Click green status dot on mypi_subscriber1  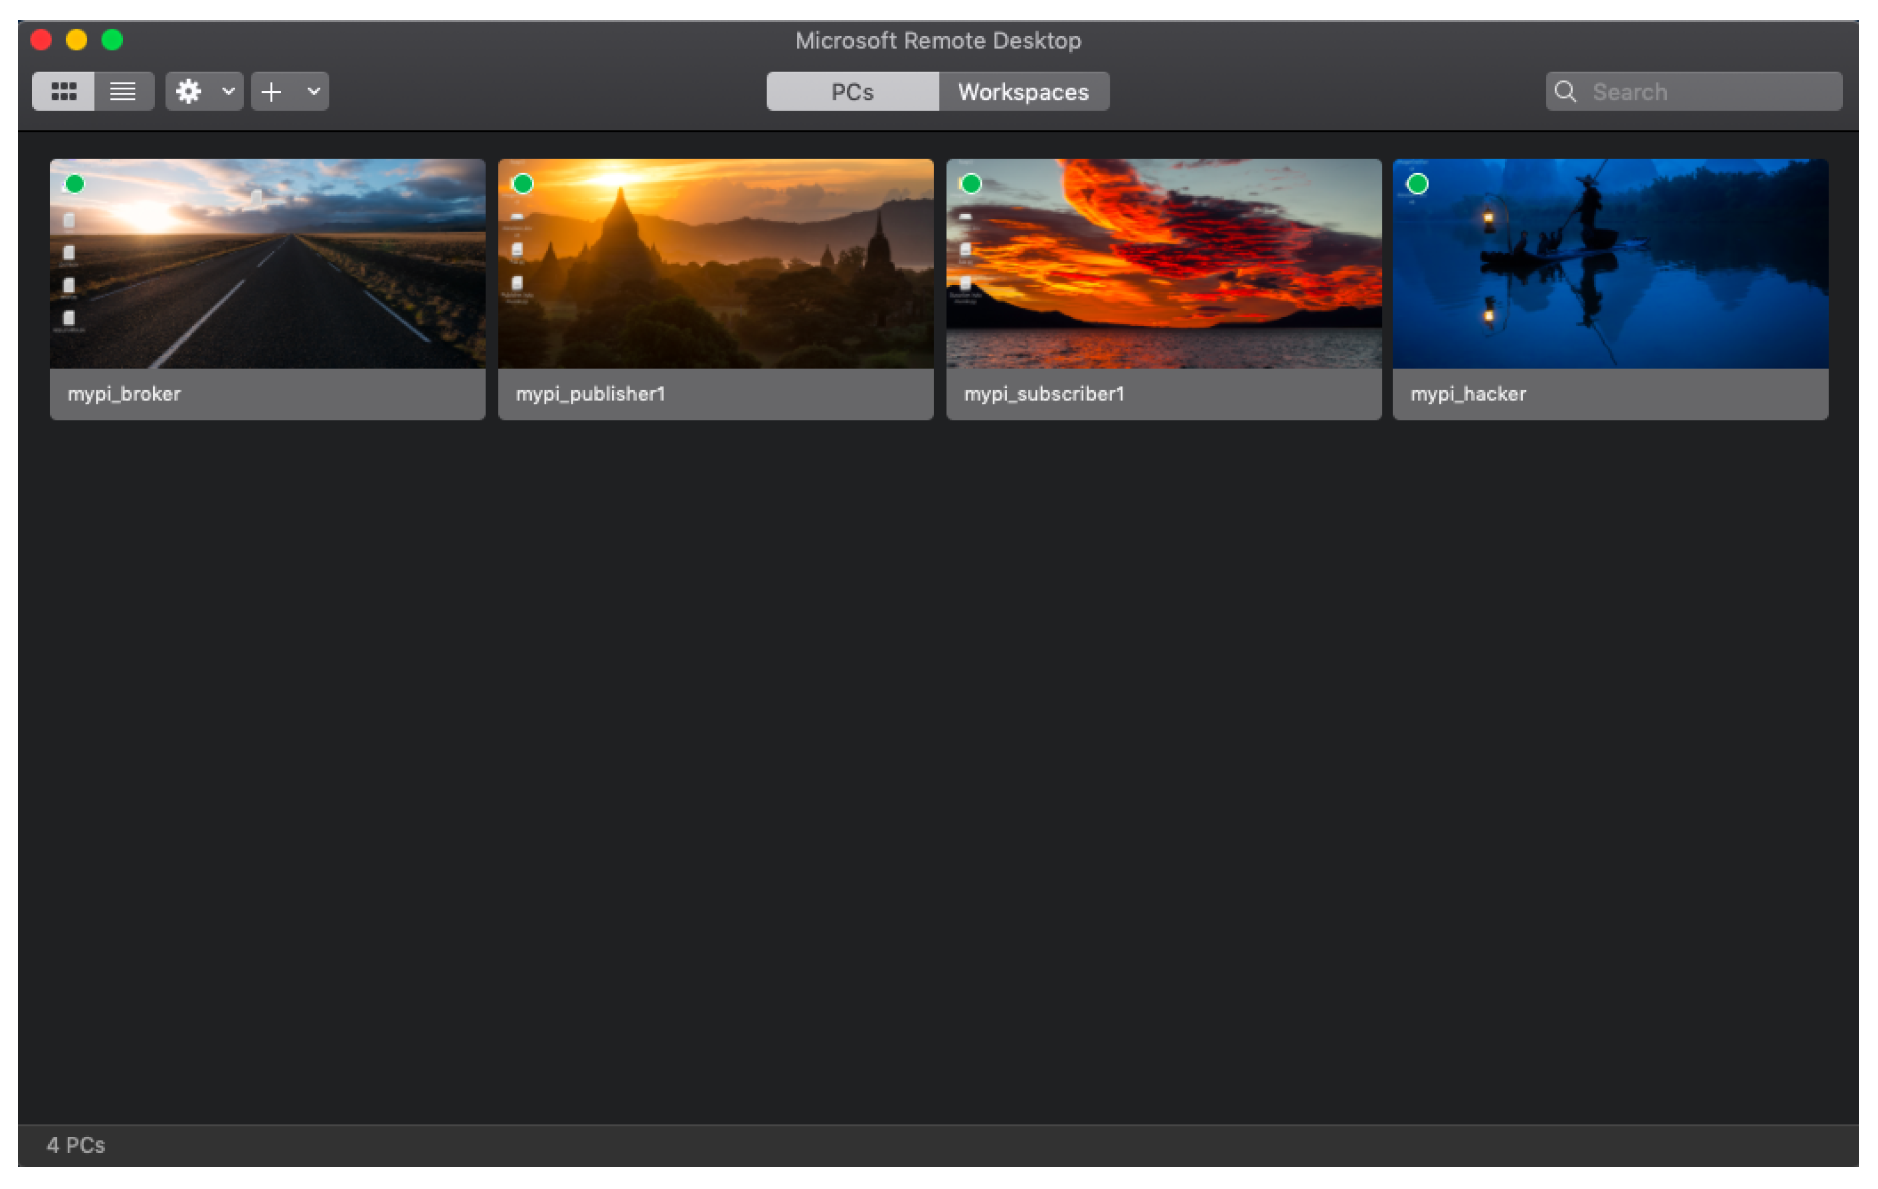pos(971,184)
